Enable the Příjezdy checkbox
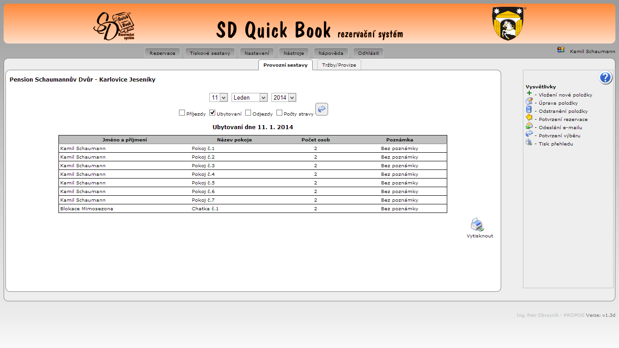The image size is (619, 348). (182, 113)
